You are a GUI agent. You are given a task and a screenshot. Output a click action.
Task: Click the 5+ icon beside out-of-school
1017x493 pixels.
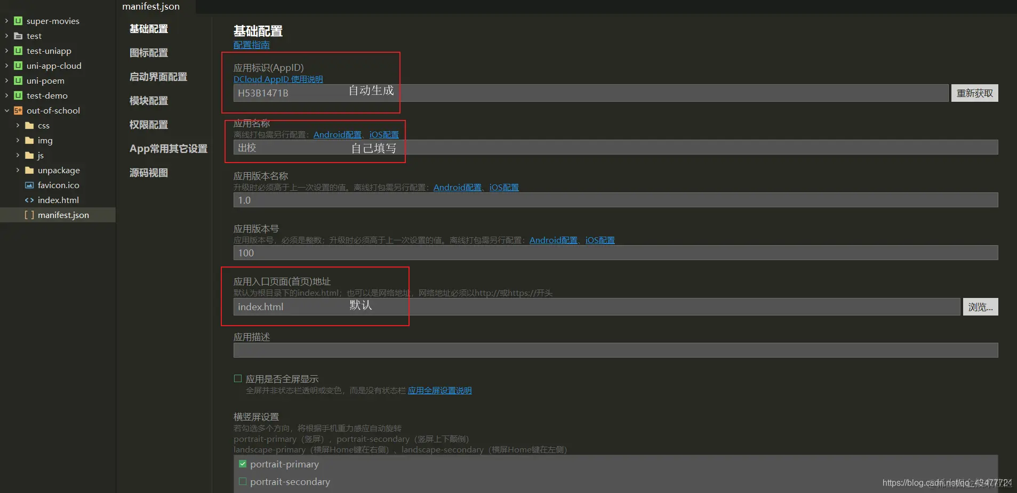tap(18, 110)
